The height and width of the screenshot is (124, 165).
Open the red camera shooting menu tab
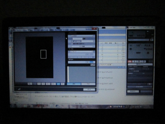[130, 61]
